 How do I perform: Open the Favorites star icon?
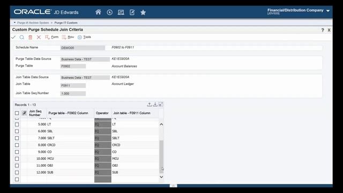coord(143,12)
